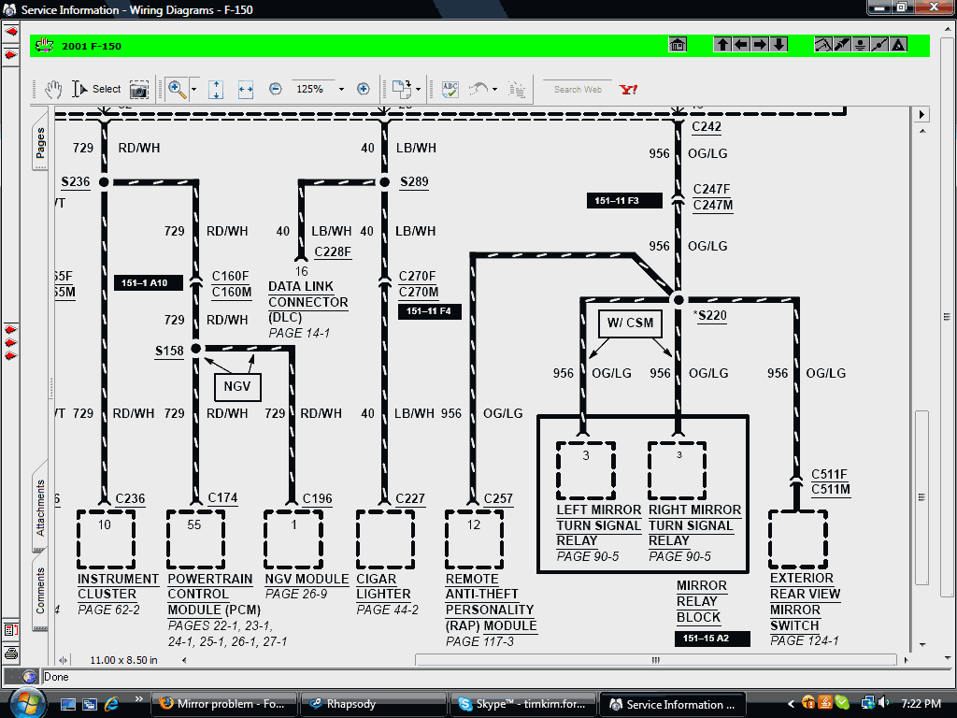Click the spell check ABC icon

pos(450,89)
